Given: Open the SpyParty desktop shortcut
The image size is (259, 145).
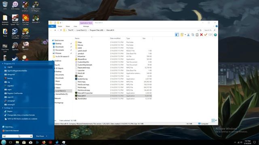Looking at the screenshot, I should [15, 46].
